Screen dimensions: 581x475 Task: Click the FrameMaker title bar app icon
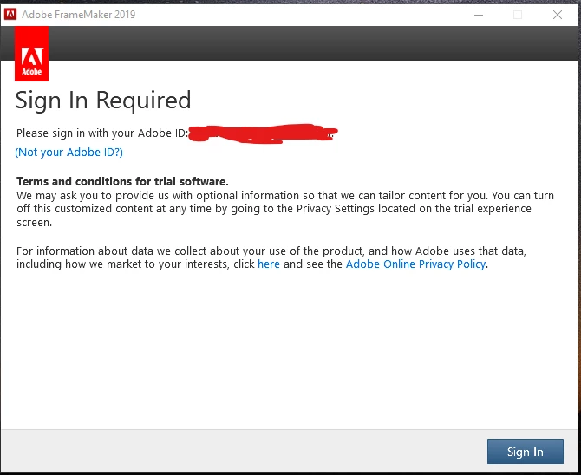(x=10, y=15)
